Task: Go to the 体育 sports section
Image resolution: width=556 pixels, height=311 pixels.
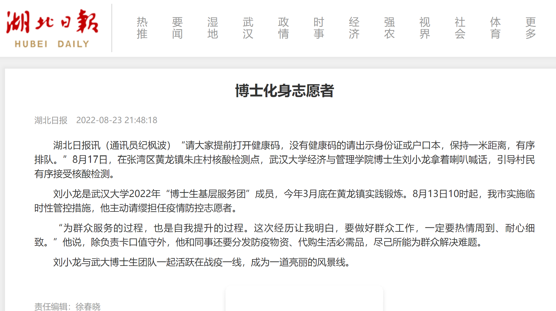Action: tap(495, 28)
